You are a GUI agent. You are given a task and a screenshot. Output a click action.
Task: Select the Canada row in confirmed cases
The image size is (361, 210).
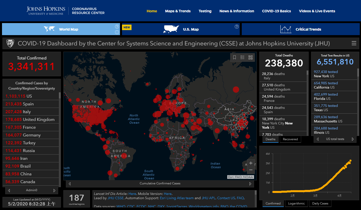[31, 182]
